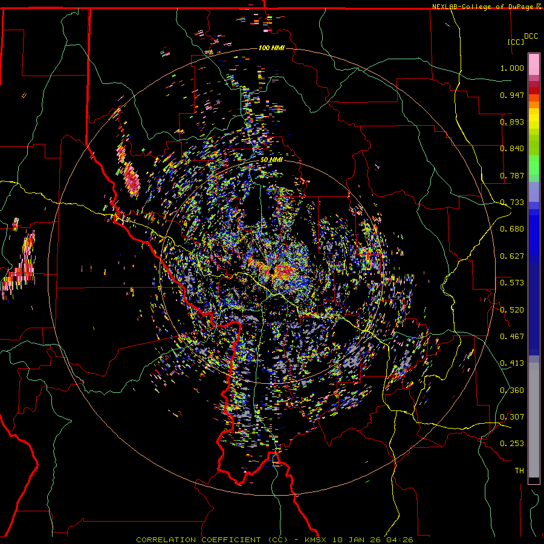544x544 pixels.
Task: Pick the pink swatch atop the color scale
Action: (534, 64)
